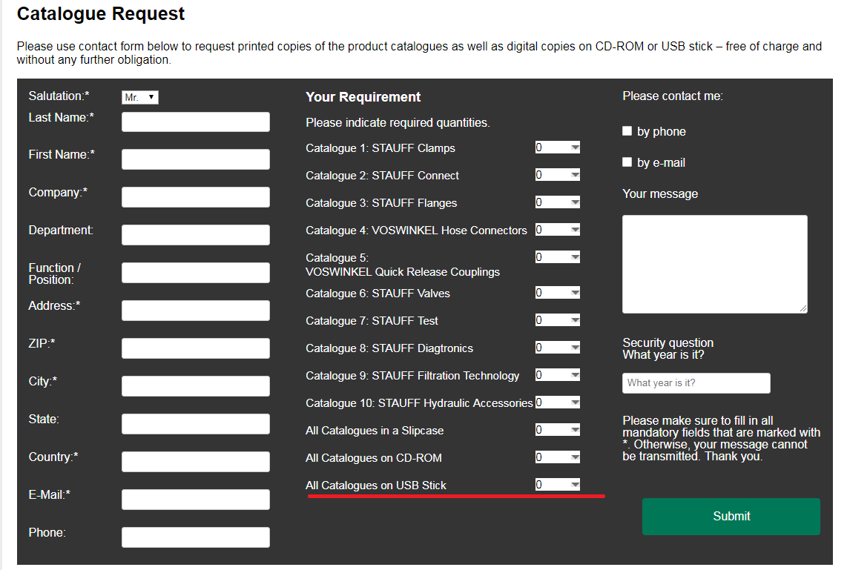This screenshot has height=570, width=847.
Task: Click the 'Your Requirement' heading text
Action: 363,97
